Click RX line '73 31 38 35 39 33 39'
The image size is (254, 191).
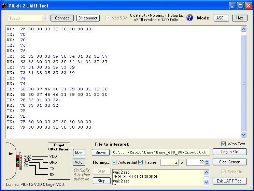click(x=41, y=73)
